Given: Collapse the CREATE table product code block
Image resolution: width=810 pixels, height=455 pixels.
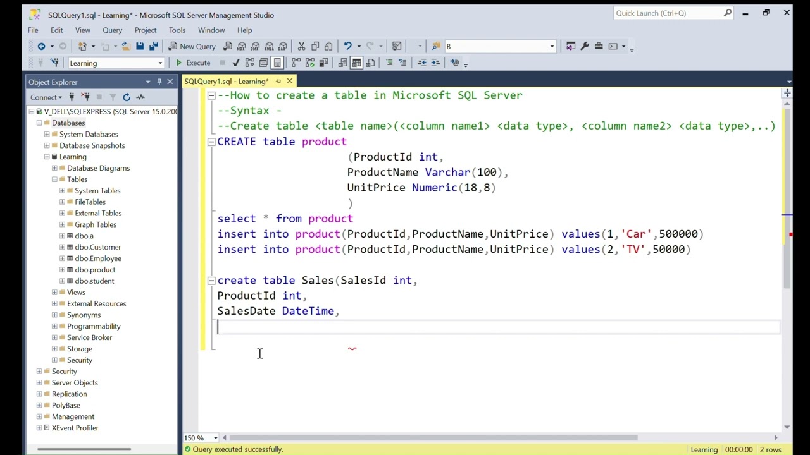Looking at the screenshot, I should (x=211, y=142).
